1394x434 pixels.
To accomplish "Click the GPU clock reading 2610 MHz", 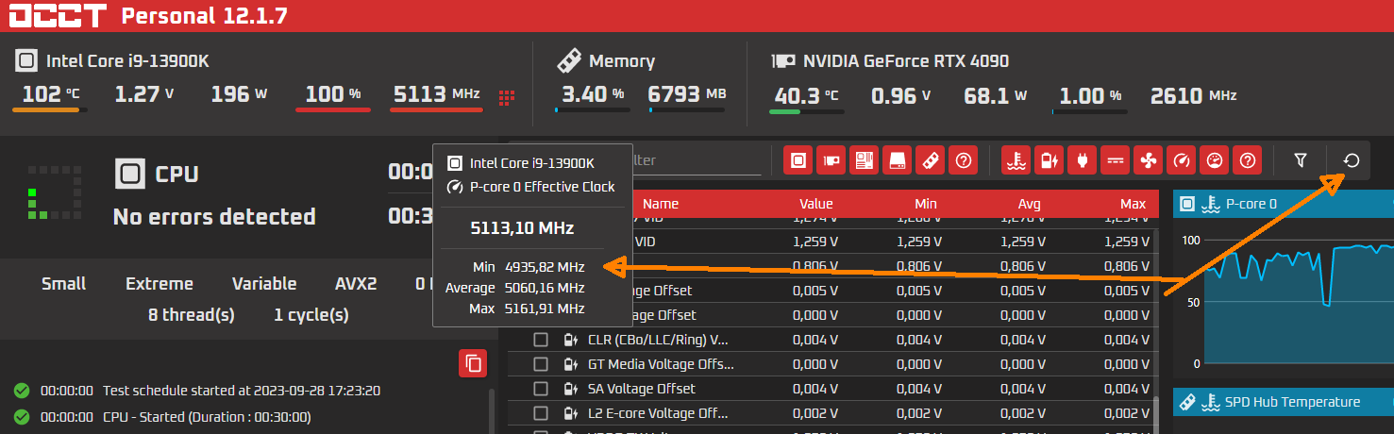I will pos(1194,95).
